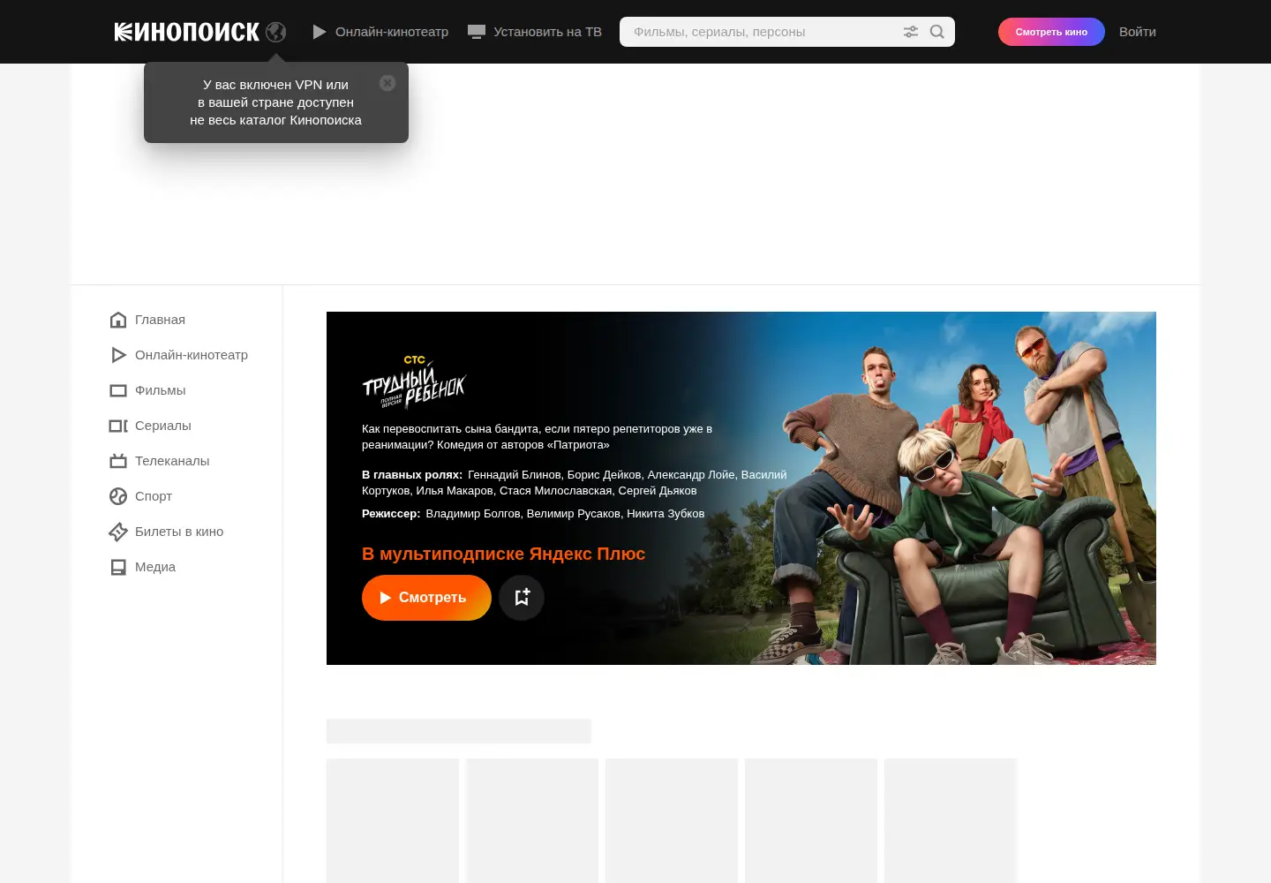Click the globe region icon beside the logo
Image resolution: width=1271 pixels, height=883 pixels.
pyautogui.click(x=276, y=32)
